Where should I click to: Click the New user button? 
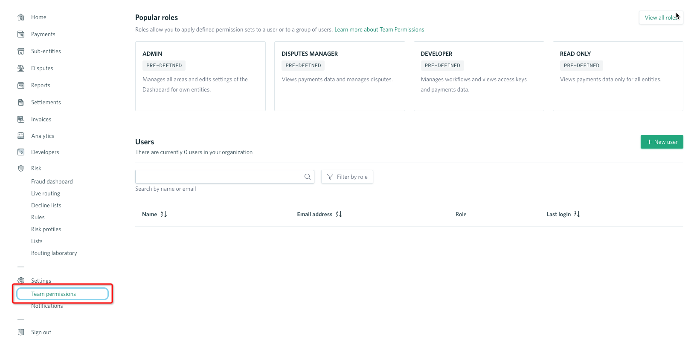click(x=662, y=142)
